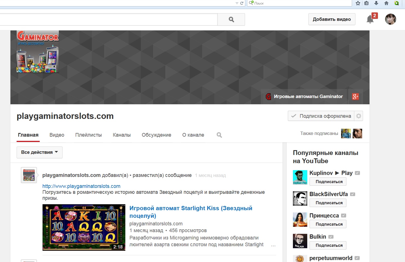The width and height of the screenshot is (405, 262).
Task: Switch to the Видео tab
Action: click(57, 135)
